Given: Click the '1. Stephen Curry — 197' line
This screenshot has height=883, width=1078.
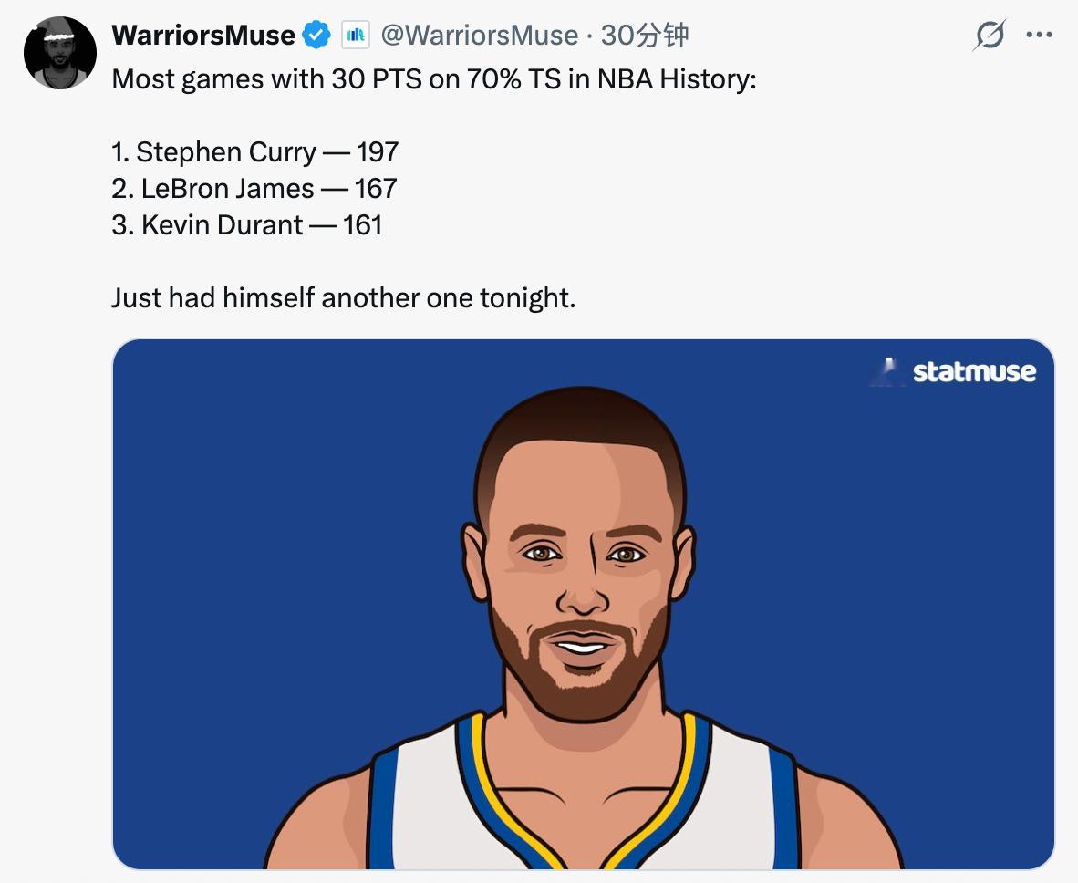Looking at the screenshot, I should click(254, 151).
